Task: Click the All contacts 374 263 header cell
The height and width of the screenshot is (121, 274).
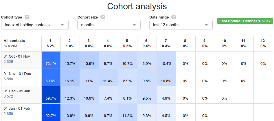Action: point(21,43)
